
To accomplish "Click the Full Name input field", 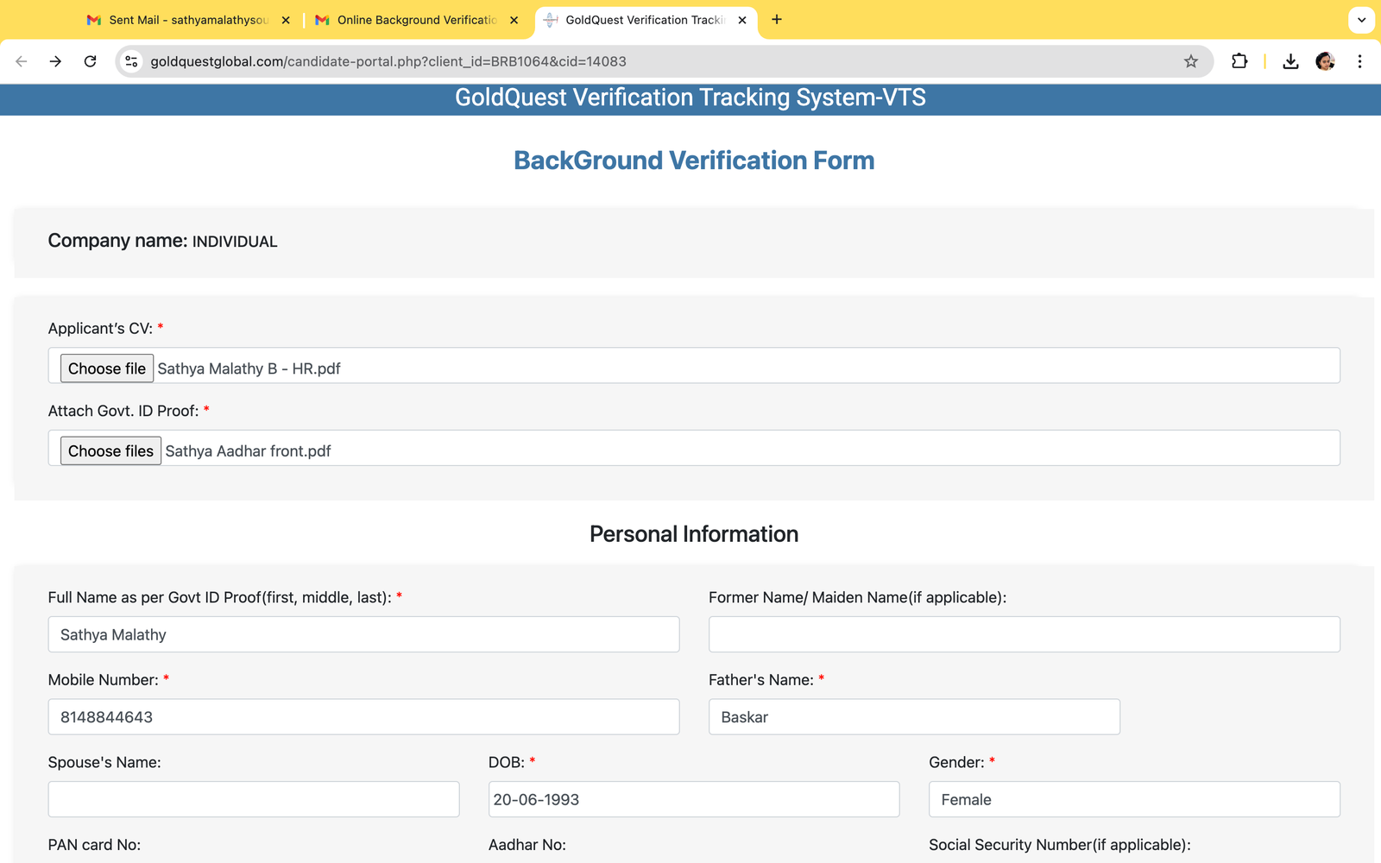I will (363, 634).
